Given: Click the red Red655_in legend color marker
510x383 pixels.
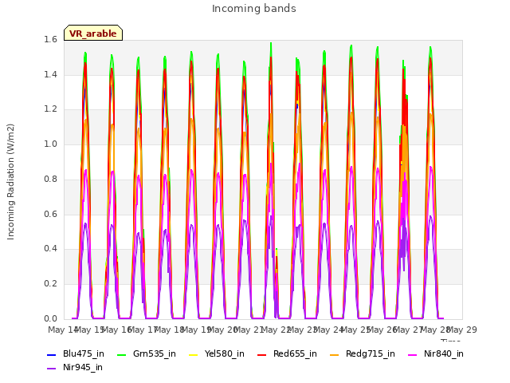Looking at the screenshot, I should coord(262,354).
